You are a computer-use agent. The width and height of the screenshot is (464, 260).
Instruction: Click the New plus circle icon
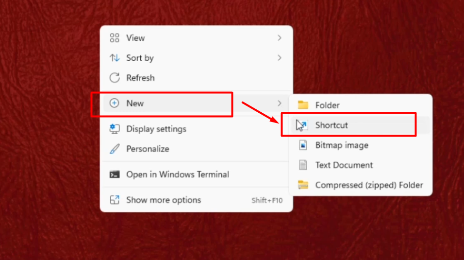114,103
